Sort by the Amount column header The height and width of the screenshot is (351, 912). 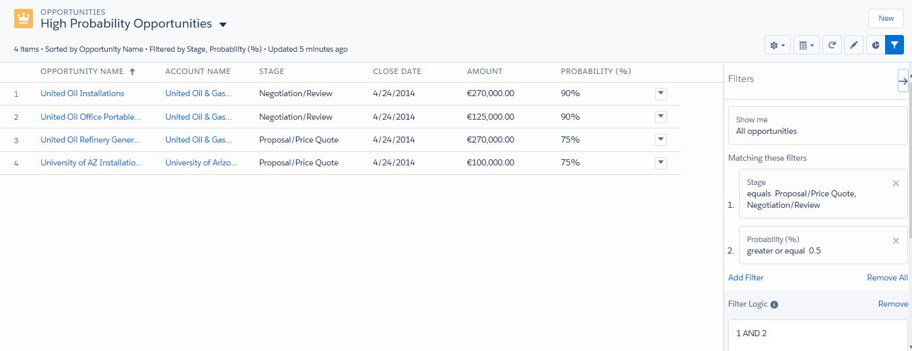(x=485, y=71)
